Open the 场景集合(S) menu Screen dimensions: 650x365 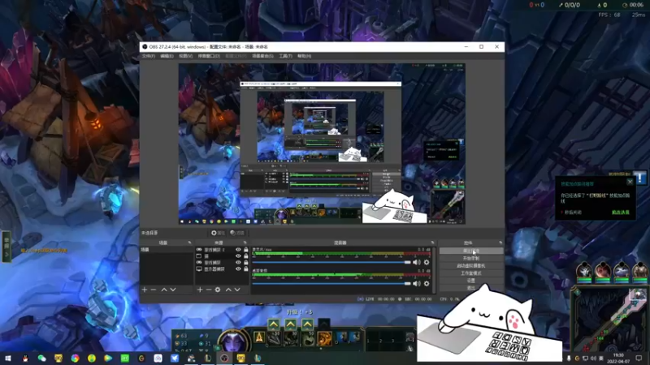(262, 56)
